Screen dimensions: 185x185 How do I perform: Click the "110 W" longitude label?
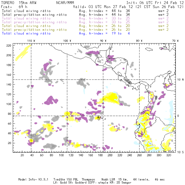click(31, 41)
